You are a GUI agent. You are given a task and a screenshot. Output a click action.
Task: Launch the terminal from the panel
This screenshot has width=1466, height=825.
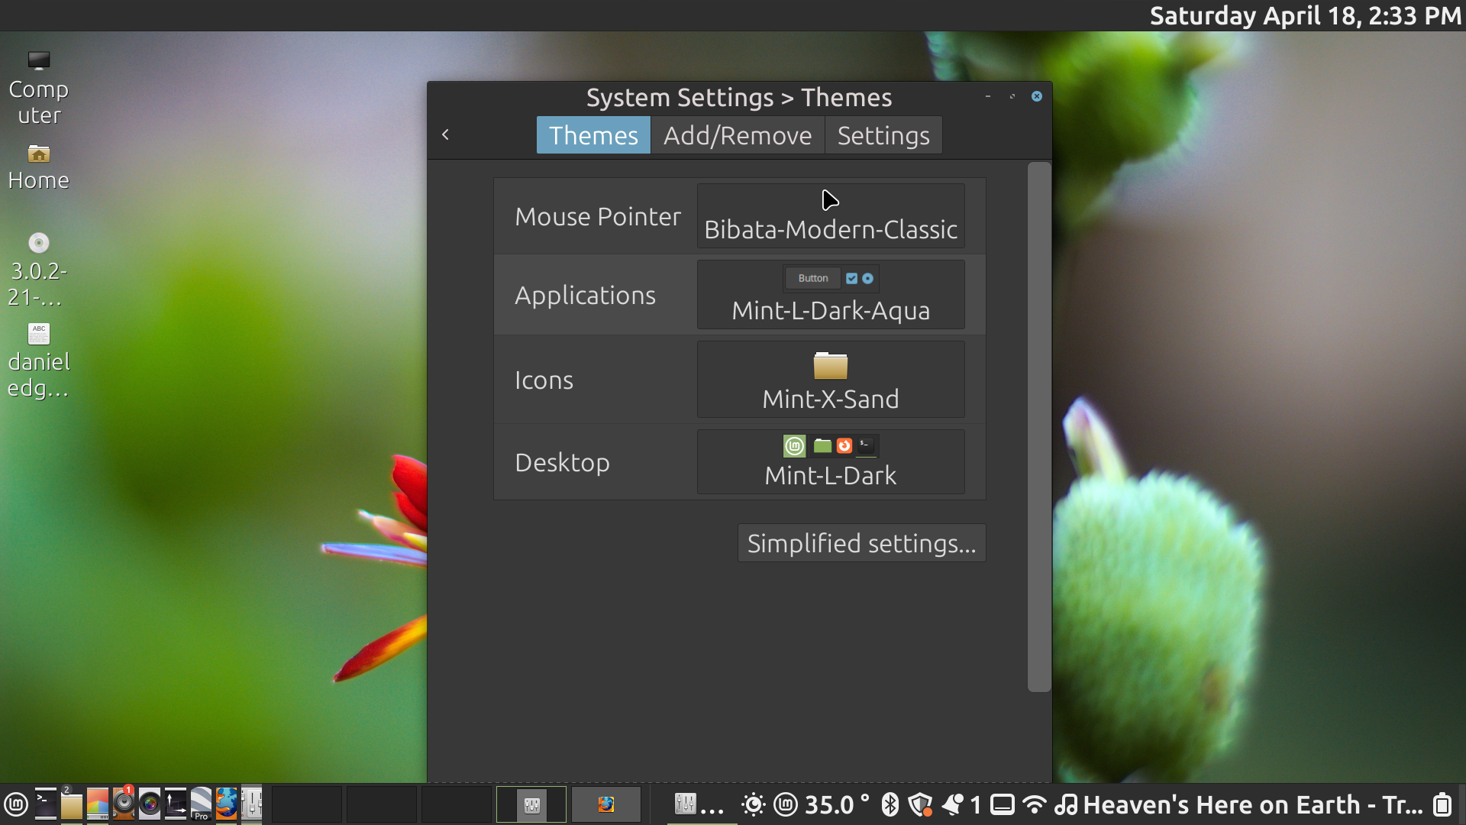pos(46,804)
